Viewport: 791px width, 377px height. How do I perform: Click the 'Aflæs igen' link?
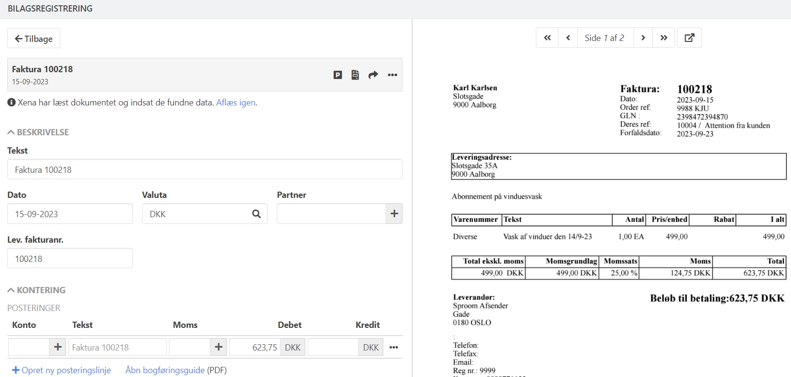point(235,103)
